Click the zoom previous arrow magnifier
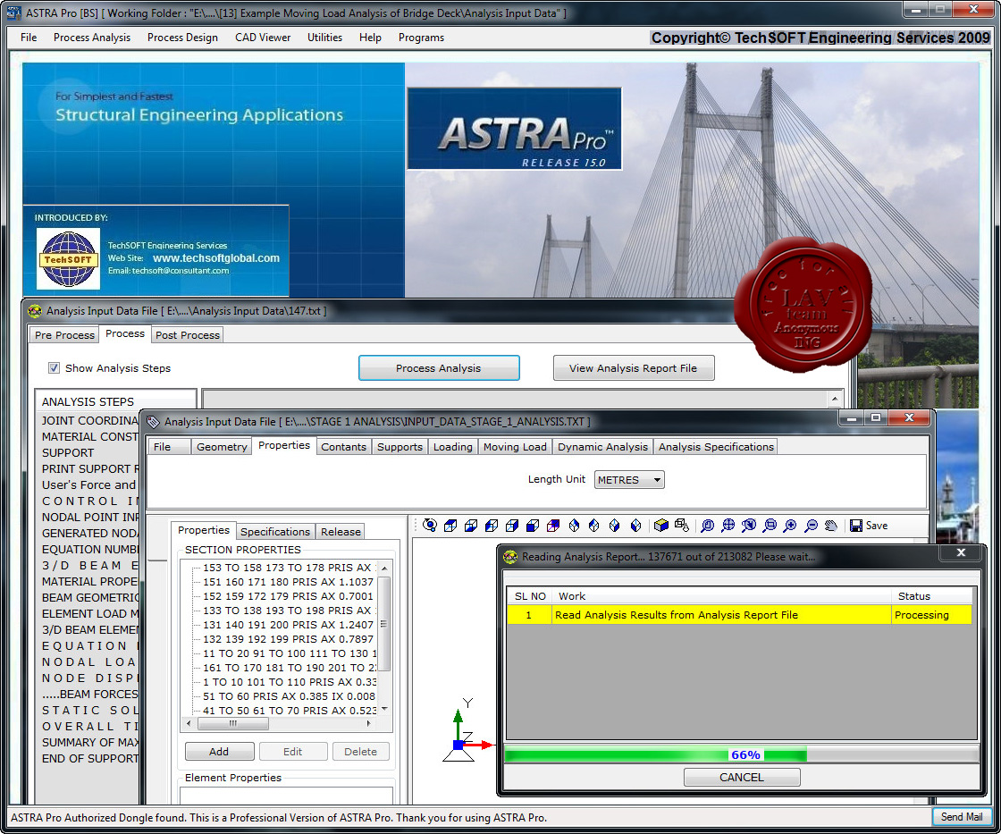The image size is (1001, 834). click(x=749, y=525)
